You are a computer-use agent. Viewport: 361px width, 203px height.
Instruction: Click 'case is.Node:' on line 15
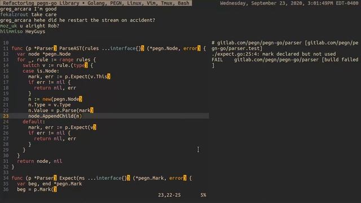(x=41, y=71)
